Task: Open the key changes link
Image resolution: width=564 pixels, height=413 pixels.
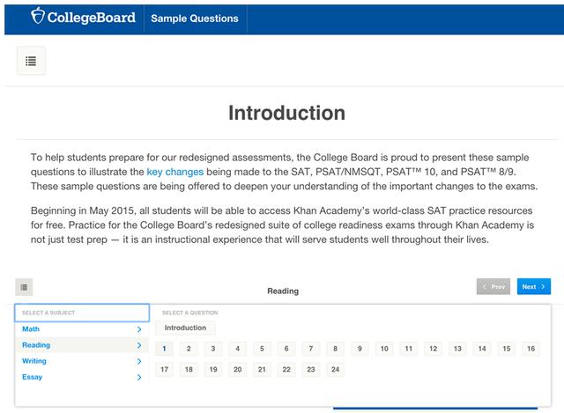Action: coord(175,172)
